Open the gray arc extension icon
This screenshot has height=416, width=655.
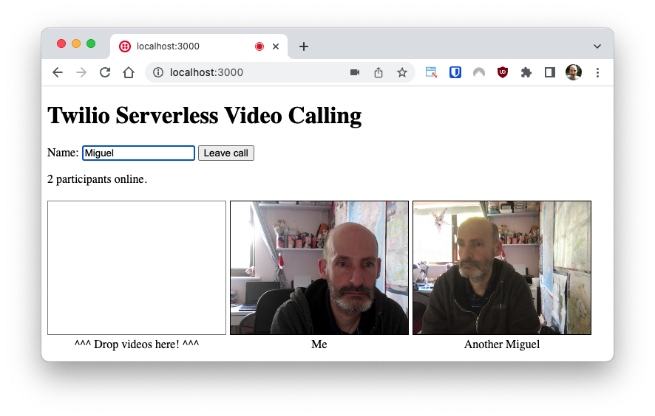[479, 72]
